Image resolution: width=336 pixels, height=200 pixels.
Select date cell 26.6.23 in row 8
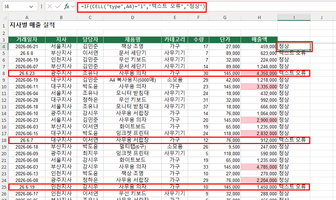(x=27, y=73)
